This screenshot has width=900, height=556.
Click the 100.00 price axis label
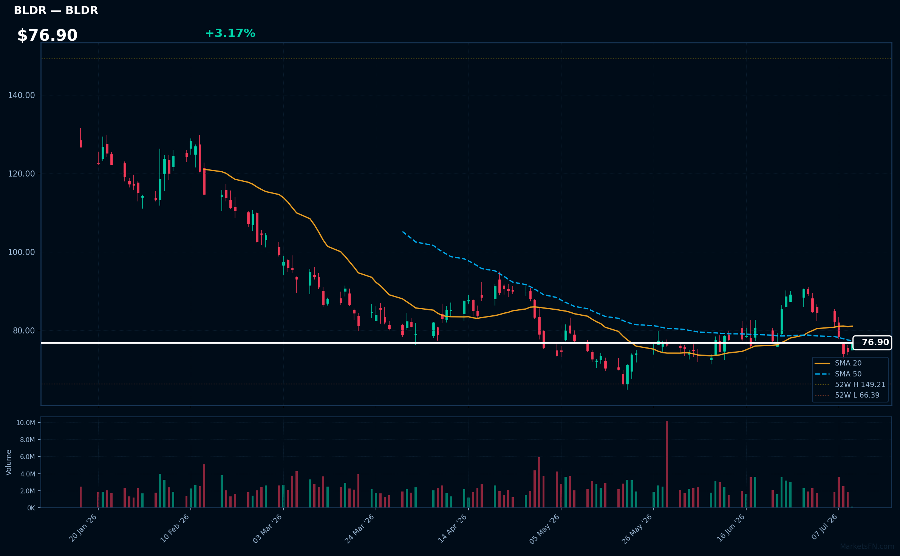point(22,252)
